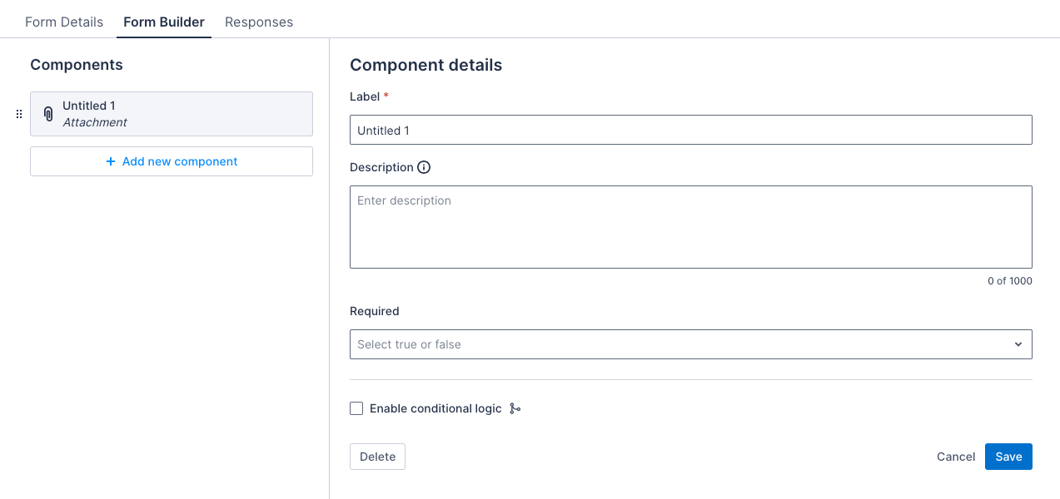Click the Save button

click(1008, 456)
